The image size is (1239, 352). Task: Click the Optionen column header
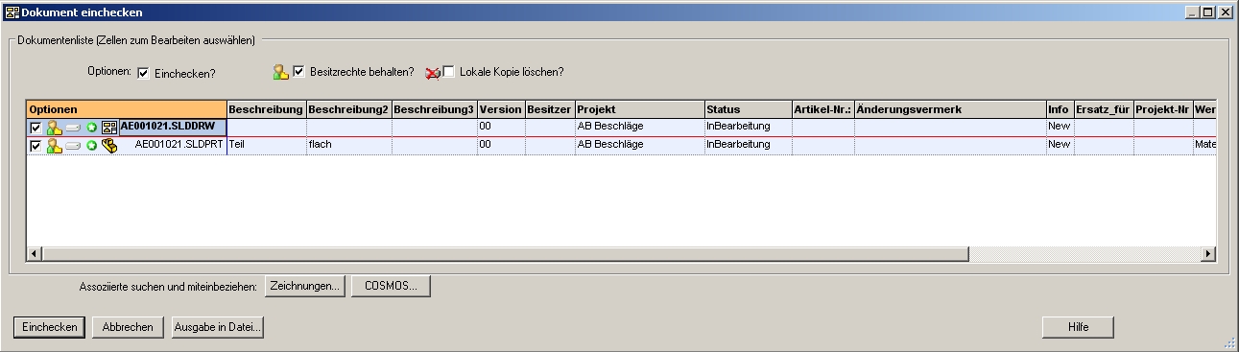[127, 109]
